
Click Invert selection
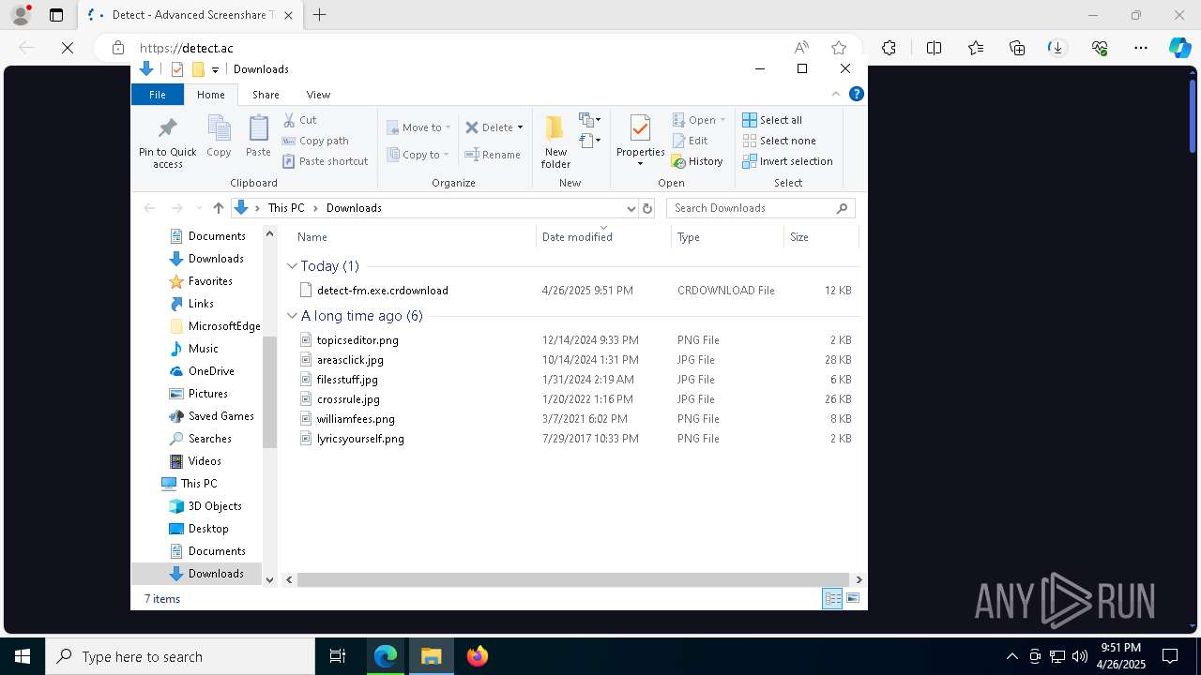tap(787, 161)
